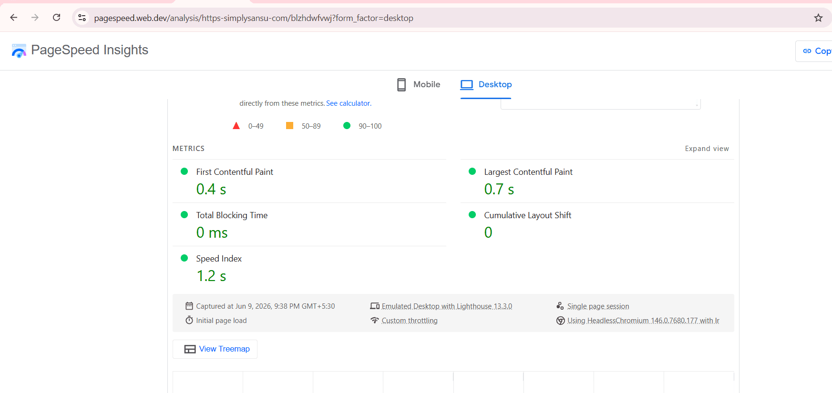
Task: Click the 0.4 s metric value
Action: point(211,189)
